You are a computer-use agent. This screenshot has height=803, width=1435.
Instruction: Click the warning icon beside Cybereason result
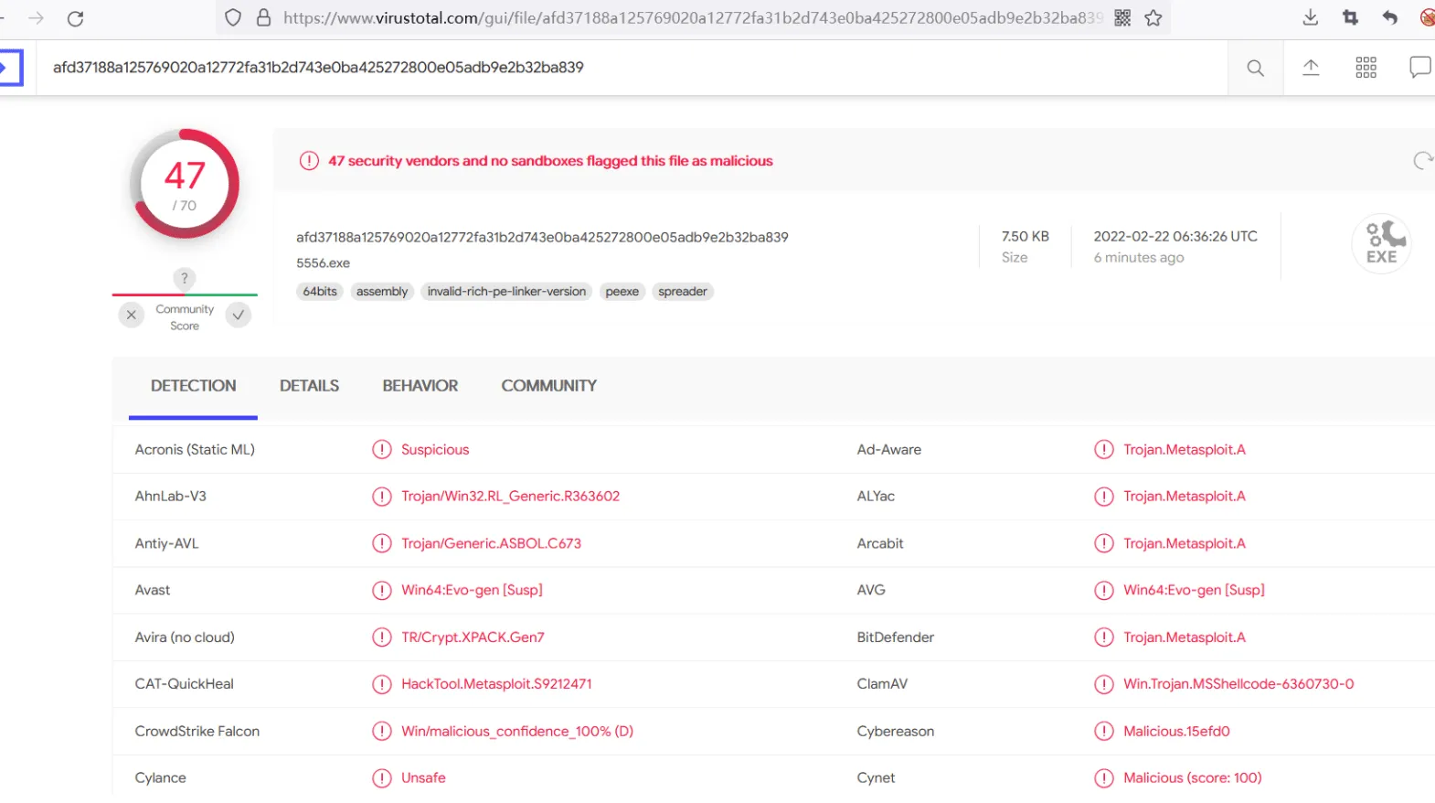pyautogui.click(x=1104, y=732)
